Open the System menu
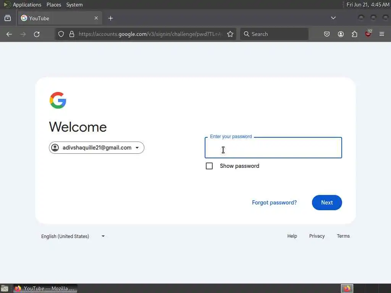391x293 pixels. click(x=74, y=5)
